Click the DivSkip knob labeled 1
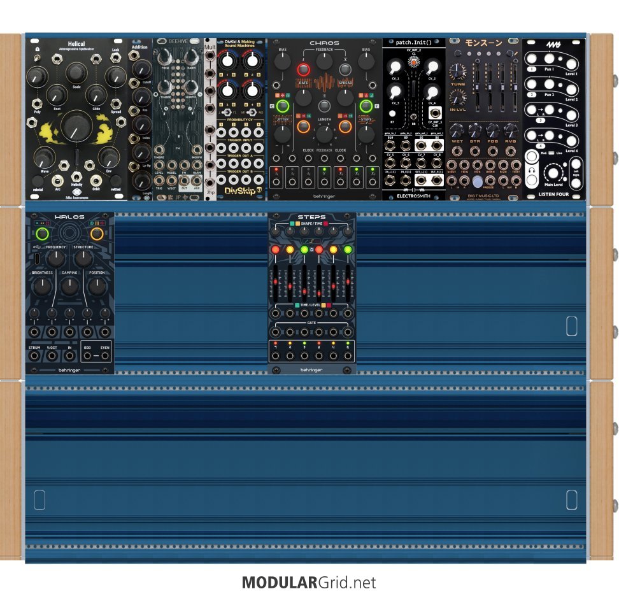 click(227, 62)
